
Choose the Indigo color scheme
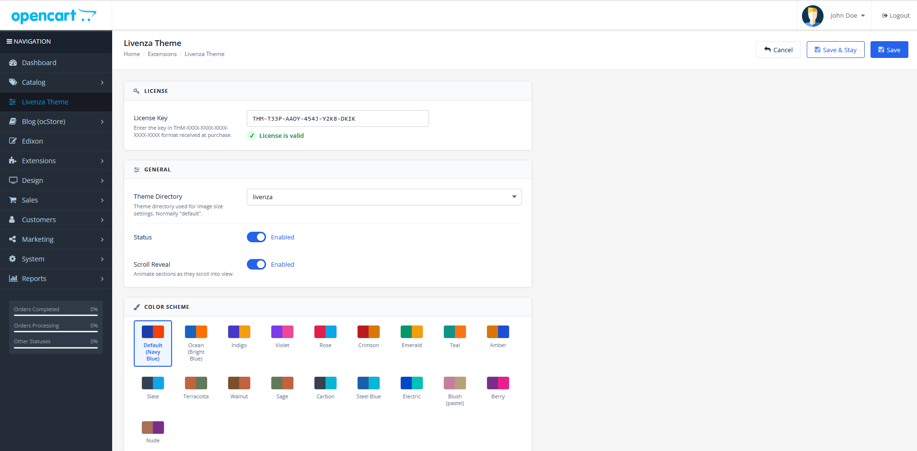pos(239,337)
